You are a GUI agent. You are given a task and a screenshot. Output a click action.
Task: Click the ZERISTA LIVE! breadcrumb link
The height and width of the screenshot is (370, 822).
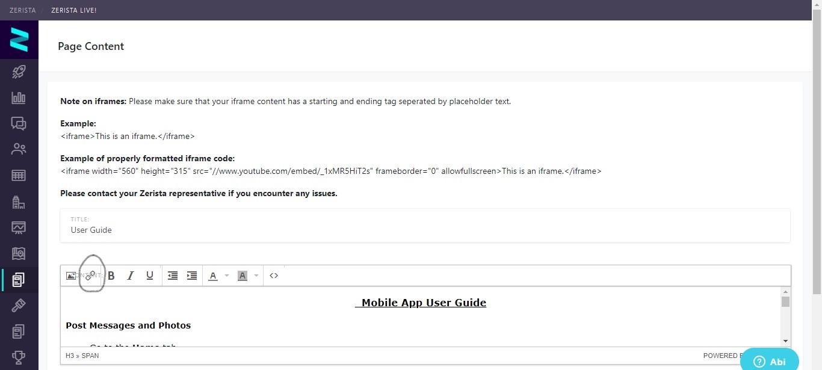(x=73, y=10)
